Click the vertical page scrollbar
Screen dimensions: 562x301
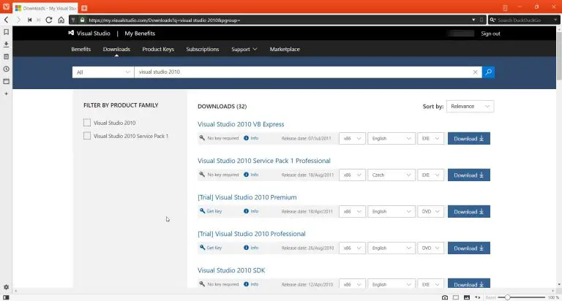click(x=559, y=57)
